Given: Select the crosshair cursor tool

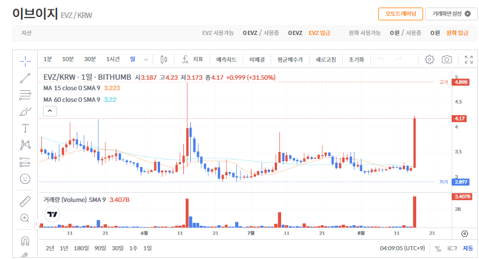Looking at the screenshot, I should 25,61.
